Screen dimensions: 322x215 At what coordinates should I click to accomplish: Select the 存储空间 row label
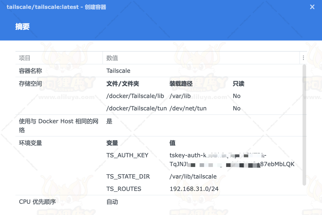30,84
